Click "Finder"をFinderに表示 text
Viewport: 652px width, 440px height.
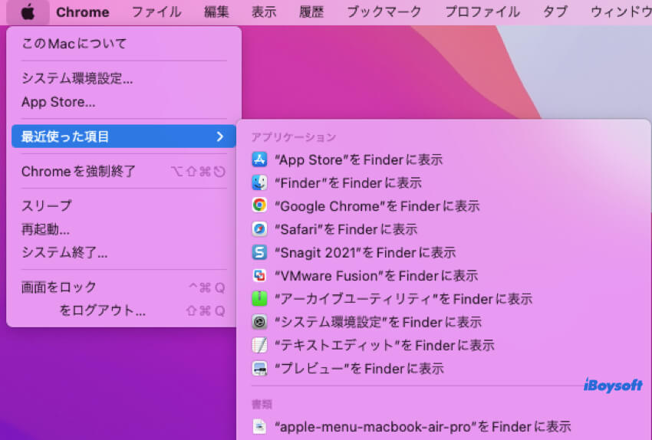pos(348,182)
